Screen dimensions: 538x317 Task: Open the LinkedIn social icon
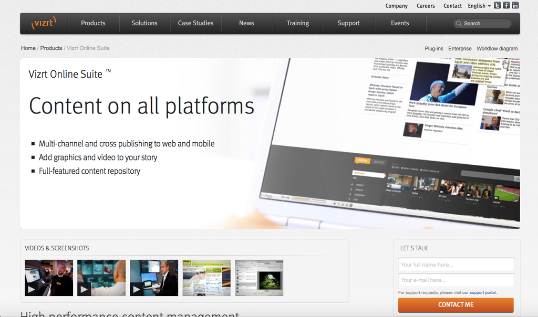coord(515,5)
